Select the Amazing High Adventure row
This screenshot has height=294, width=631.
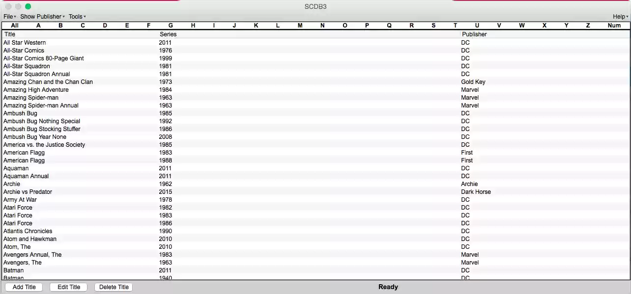(x=315, y=90)
